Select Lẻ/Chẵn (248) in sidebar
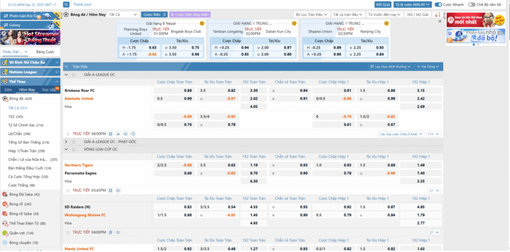This screenshot has width=510, height=252. click(20, 133)
